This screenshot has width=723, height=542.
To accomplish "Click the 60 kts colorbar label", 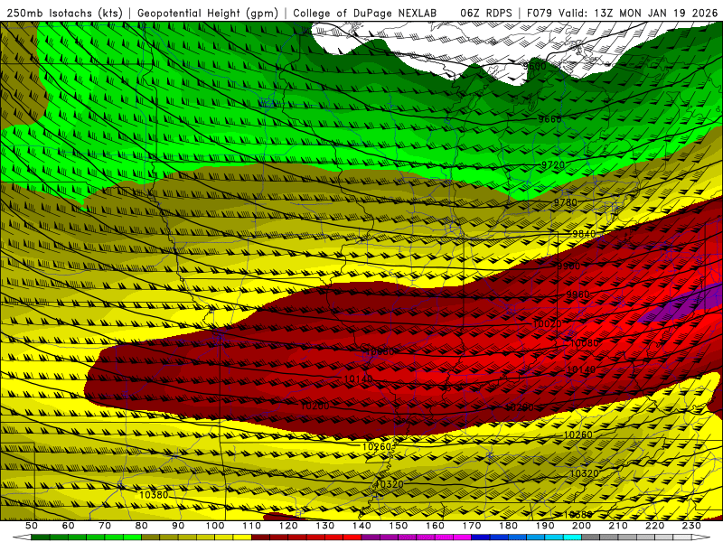I will [x=69, y=526].
